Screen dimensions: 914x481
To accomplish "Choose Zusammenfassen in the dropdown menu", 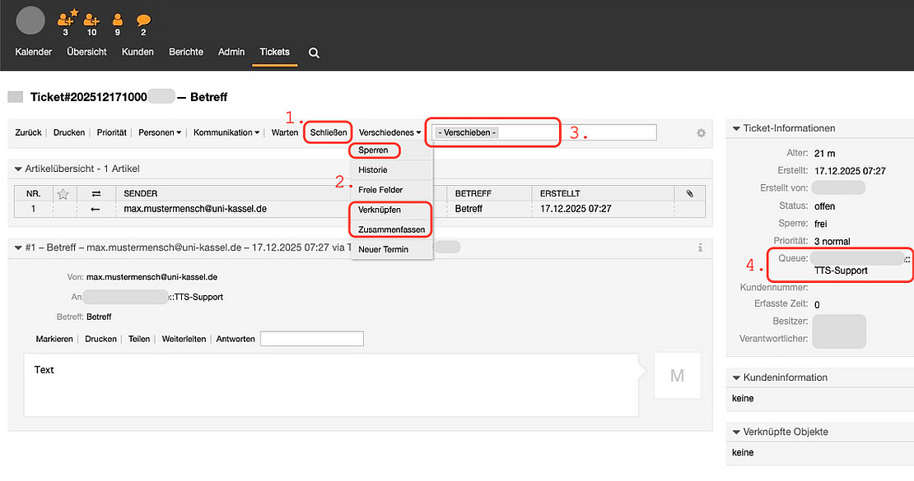I will click(391, 229).
